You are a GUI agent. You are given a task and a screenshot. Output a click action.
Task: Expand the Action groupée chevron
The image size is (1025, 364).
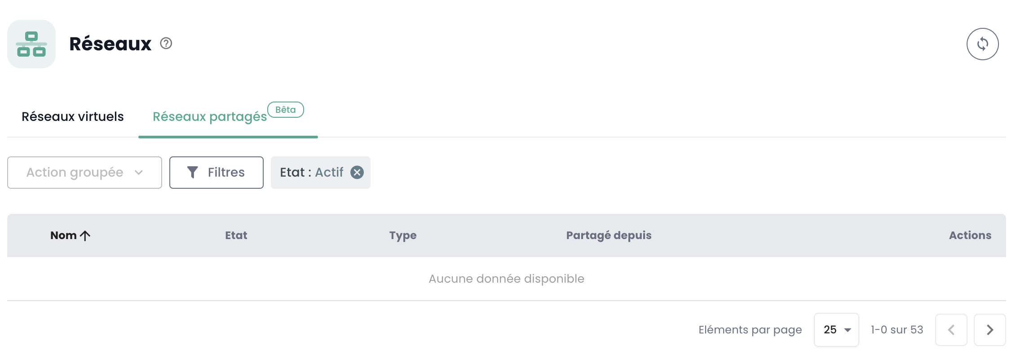139,173
